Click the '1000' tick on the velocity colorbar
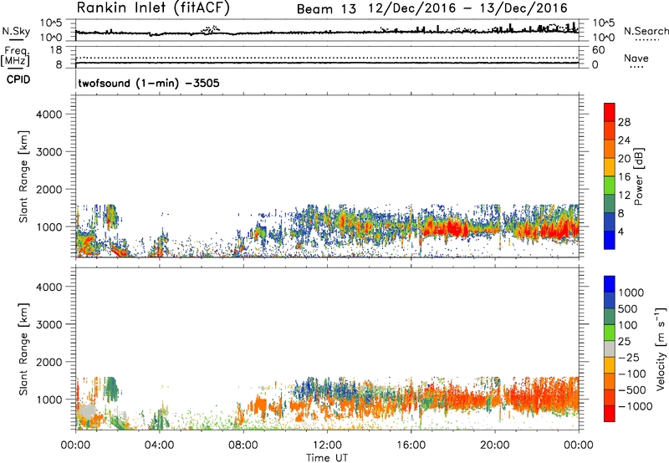This screenshot has height=463, width=669. tap(631, 293)
